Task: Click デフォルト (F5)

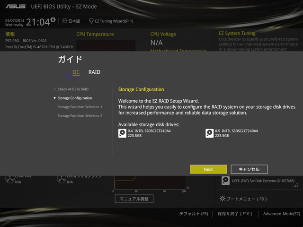Action: (194, 214)
